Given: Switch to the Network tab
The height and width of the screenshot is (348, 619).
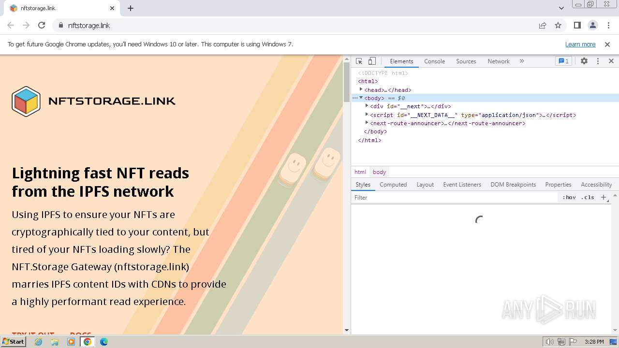Looking at the screenshot, I should pyautogui.click(x=499, y=61).
